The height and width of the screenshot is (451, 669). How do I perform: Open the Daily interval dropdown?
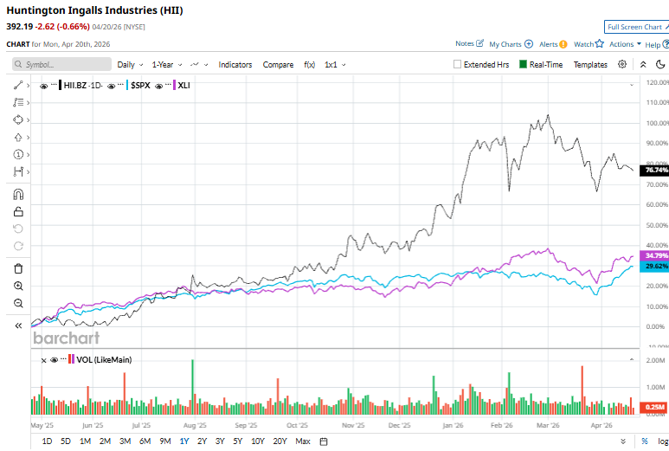coord(130,65)
